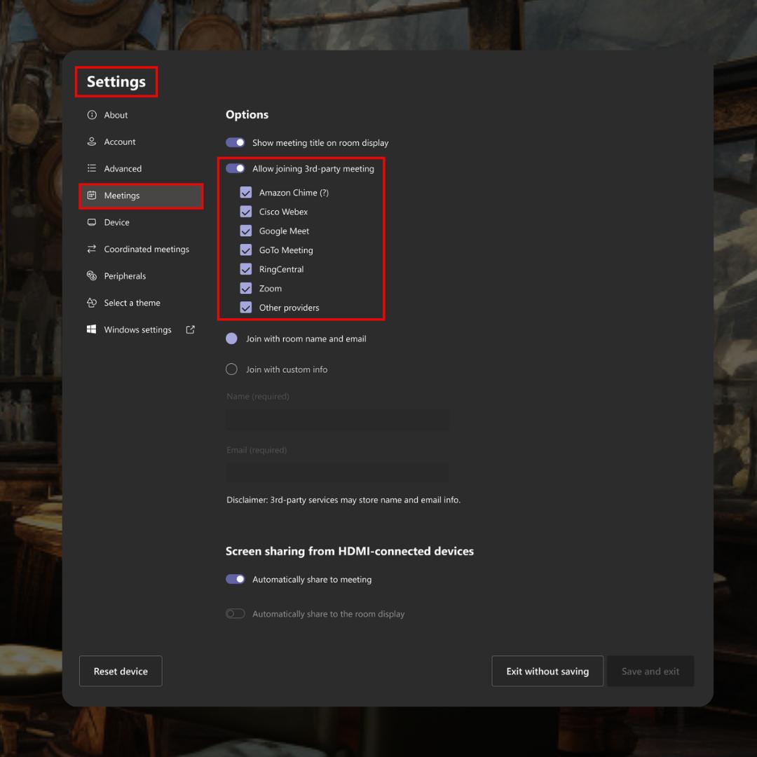
Task: Click the Account person icon
Action: coord(92,142)
